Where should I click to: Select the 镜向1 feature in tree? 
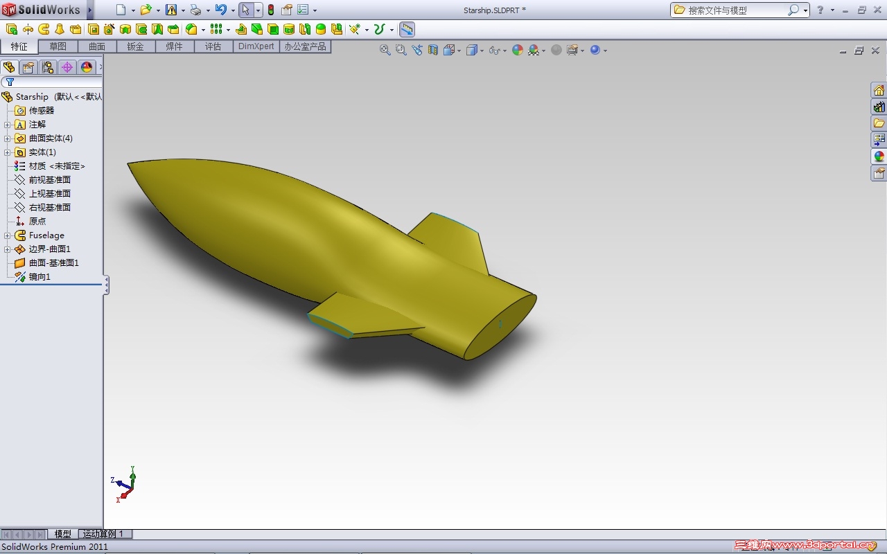tap(39, 277)
